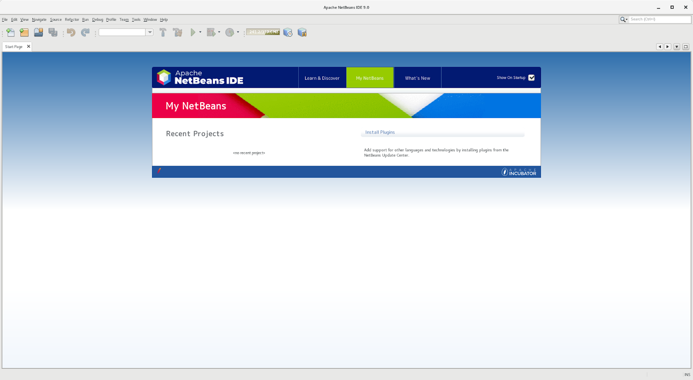Open the File menu
This screenshot has height=380, width=693.
[x=5, y=19]
